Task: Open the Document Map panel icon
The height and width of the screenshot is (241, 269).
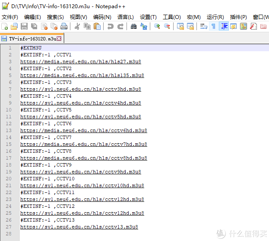Action: tap(244, 27)
